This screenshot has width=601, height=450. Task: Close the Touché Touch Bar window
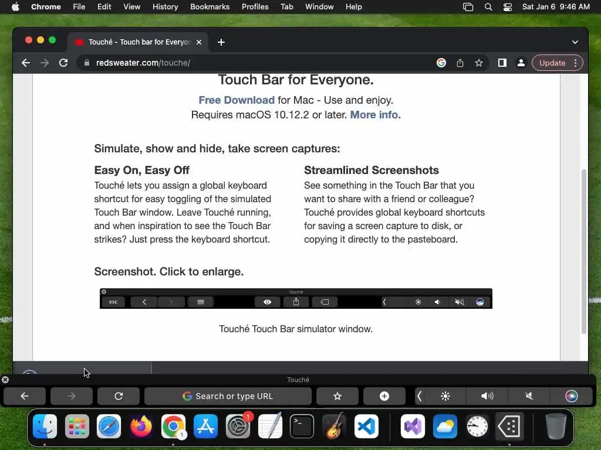5,380
